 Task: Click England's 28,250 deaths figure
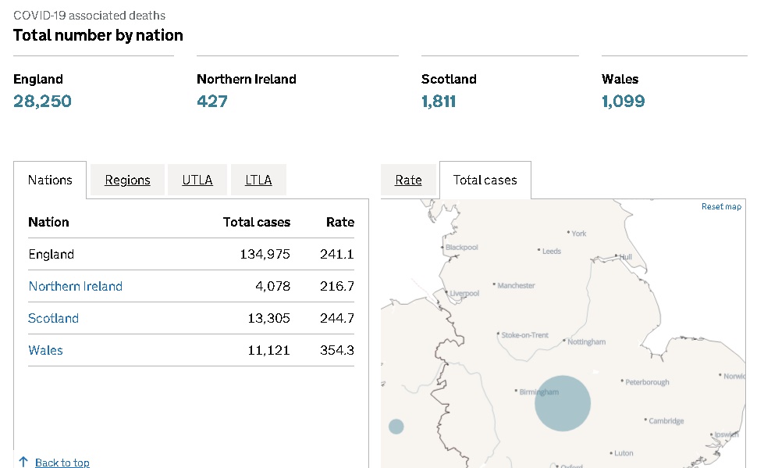42,101
